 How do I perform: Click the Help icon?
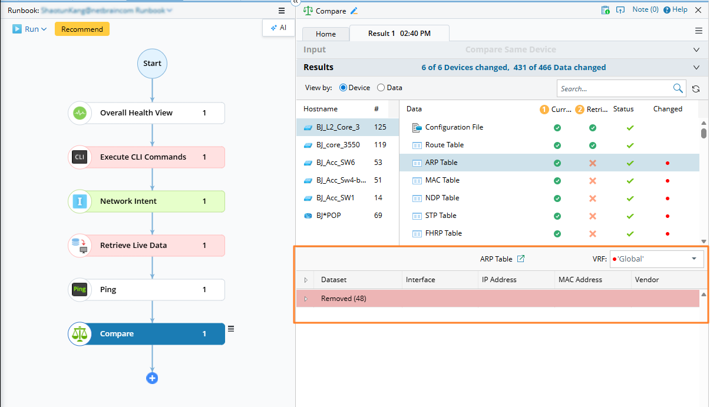coord(667,10)
